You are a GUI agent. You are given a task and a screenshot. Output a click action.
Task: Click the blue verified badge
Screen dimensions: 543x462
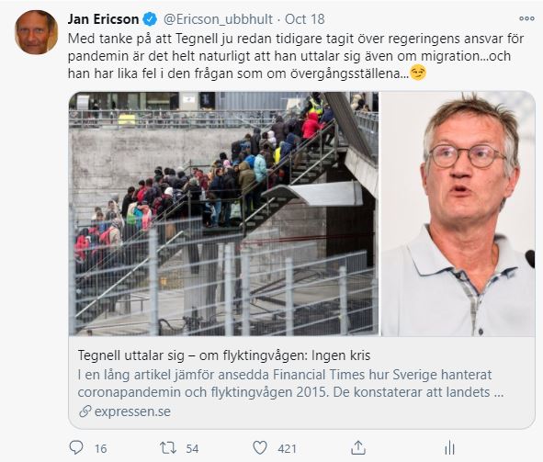(150, 19)
